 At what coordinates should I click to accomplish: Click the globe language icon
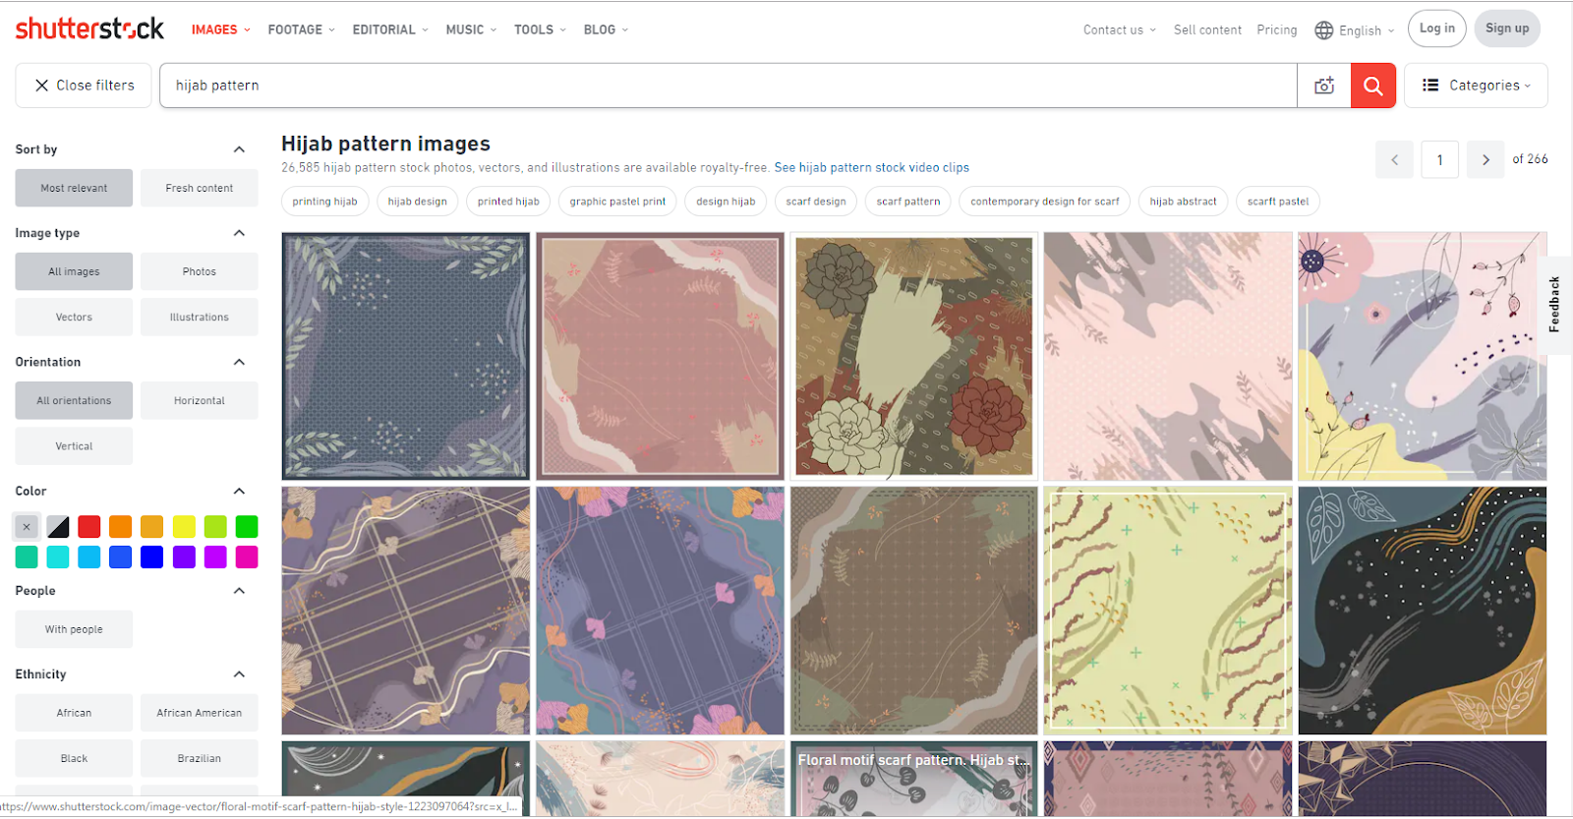(x=1324, y=30)
